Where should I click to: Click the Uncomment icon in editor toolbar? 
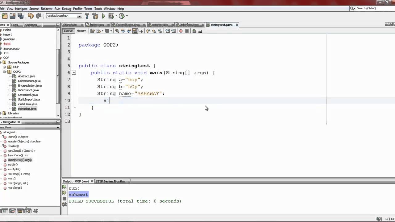(200, 31)
